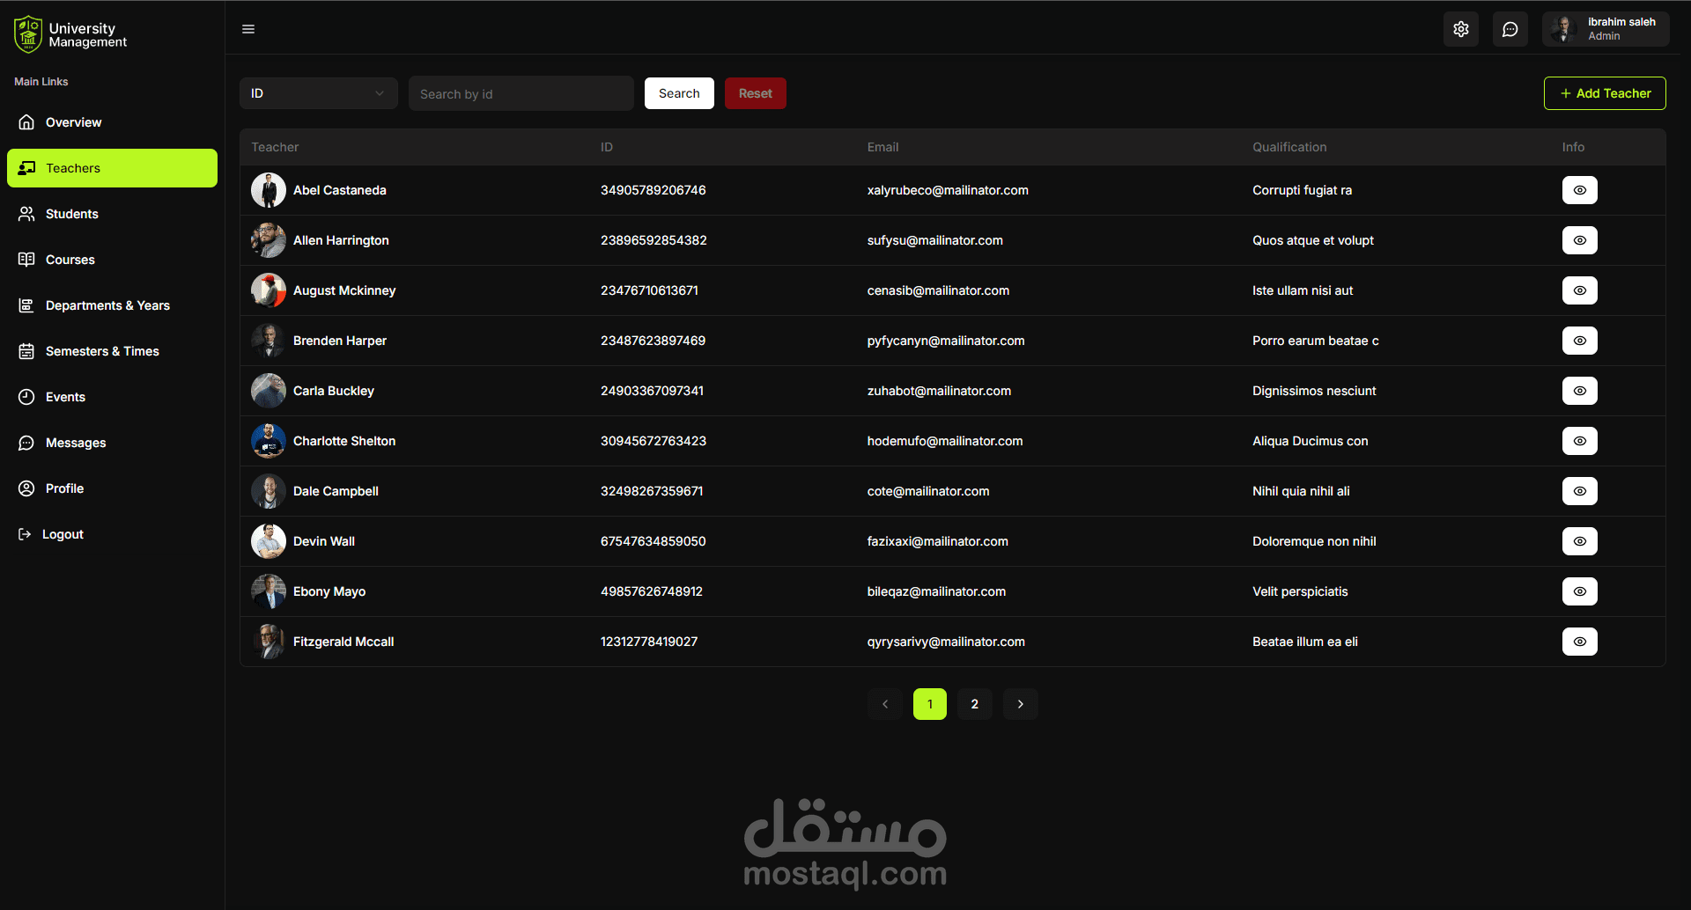
Task: Open settings gear icon in header
Action: coord(1461,29)
